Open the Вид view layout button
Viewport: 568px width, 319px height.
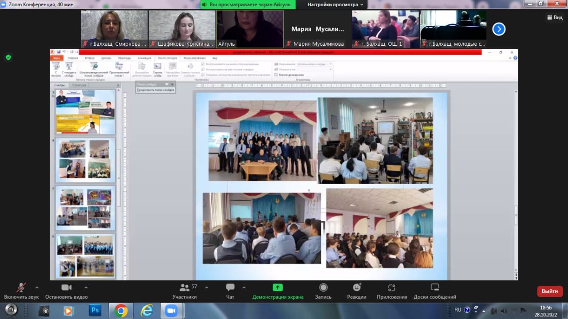(554, 17)
